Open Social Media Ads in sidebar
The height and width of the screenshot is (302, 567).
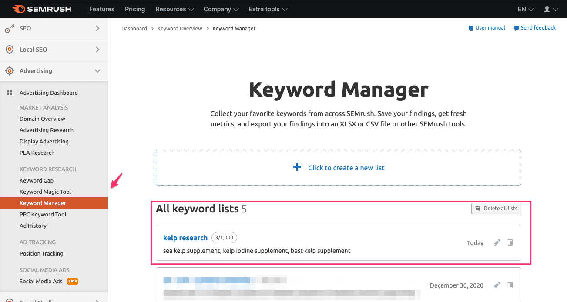pos(41,281)
